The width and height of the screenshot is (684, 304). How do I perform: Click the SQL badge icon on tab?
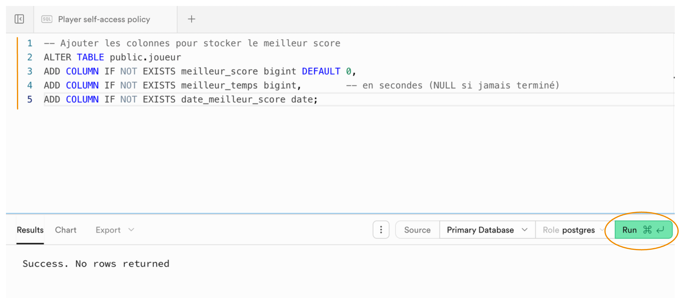click(47, 19)
